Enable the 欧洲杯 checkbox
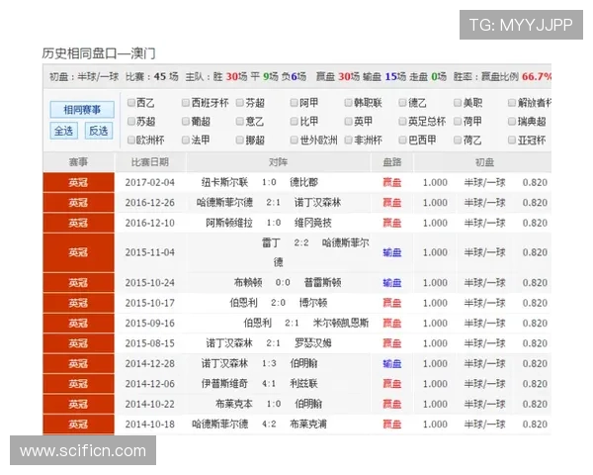 [131, 141]
